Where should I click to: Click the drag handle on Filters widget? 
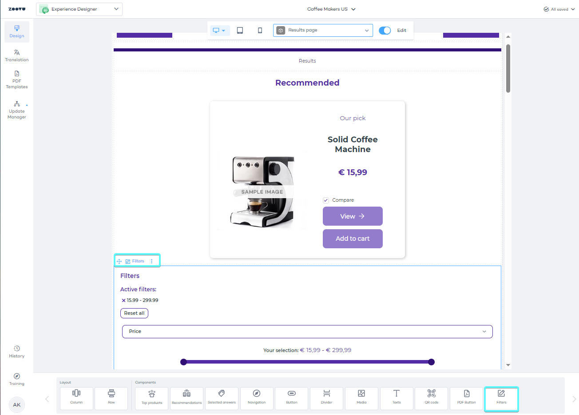[119, 261]
